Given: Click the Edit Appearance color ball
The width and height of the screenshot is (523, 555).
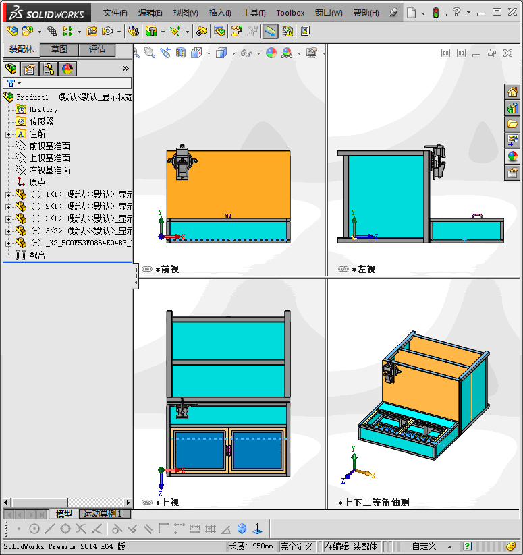Looking at the screenshot, I should click(x=271, y=53).
